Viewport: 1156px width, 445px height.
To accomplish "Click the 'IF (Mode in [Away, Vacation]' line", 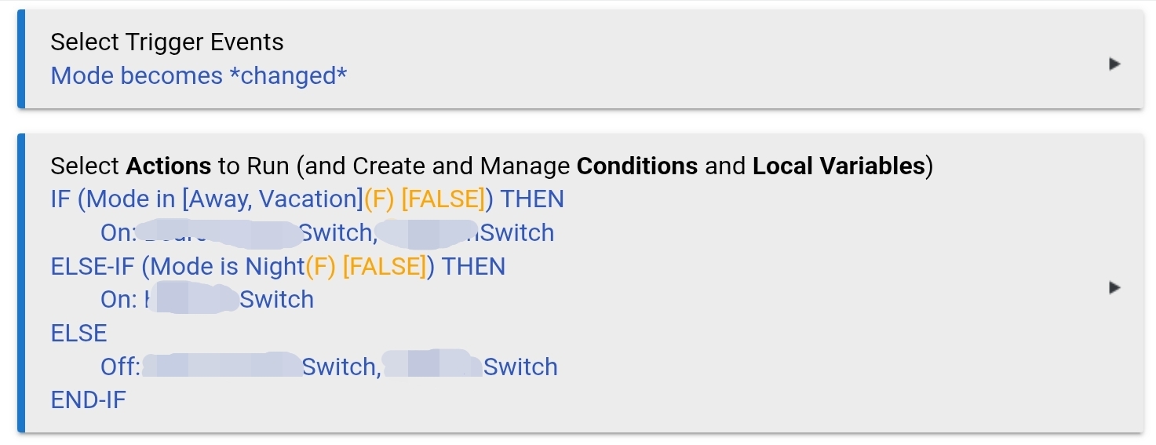I will (206, 199).
